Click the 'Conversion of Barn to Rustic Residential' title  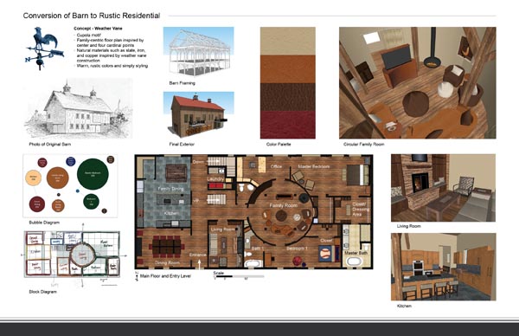(92, 16)
